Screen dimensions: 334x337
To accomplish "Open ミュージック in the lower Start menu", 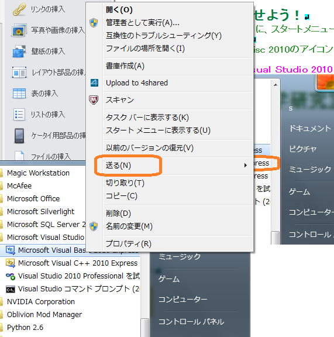I will [180, 256].
